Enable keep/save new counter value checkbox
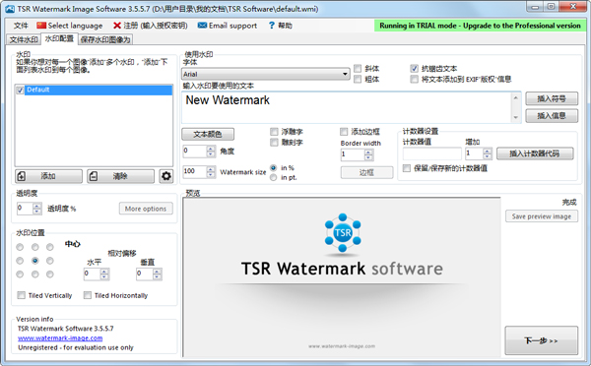The height and width of the screenshot is (366, 591). tap(406, 168)
